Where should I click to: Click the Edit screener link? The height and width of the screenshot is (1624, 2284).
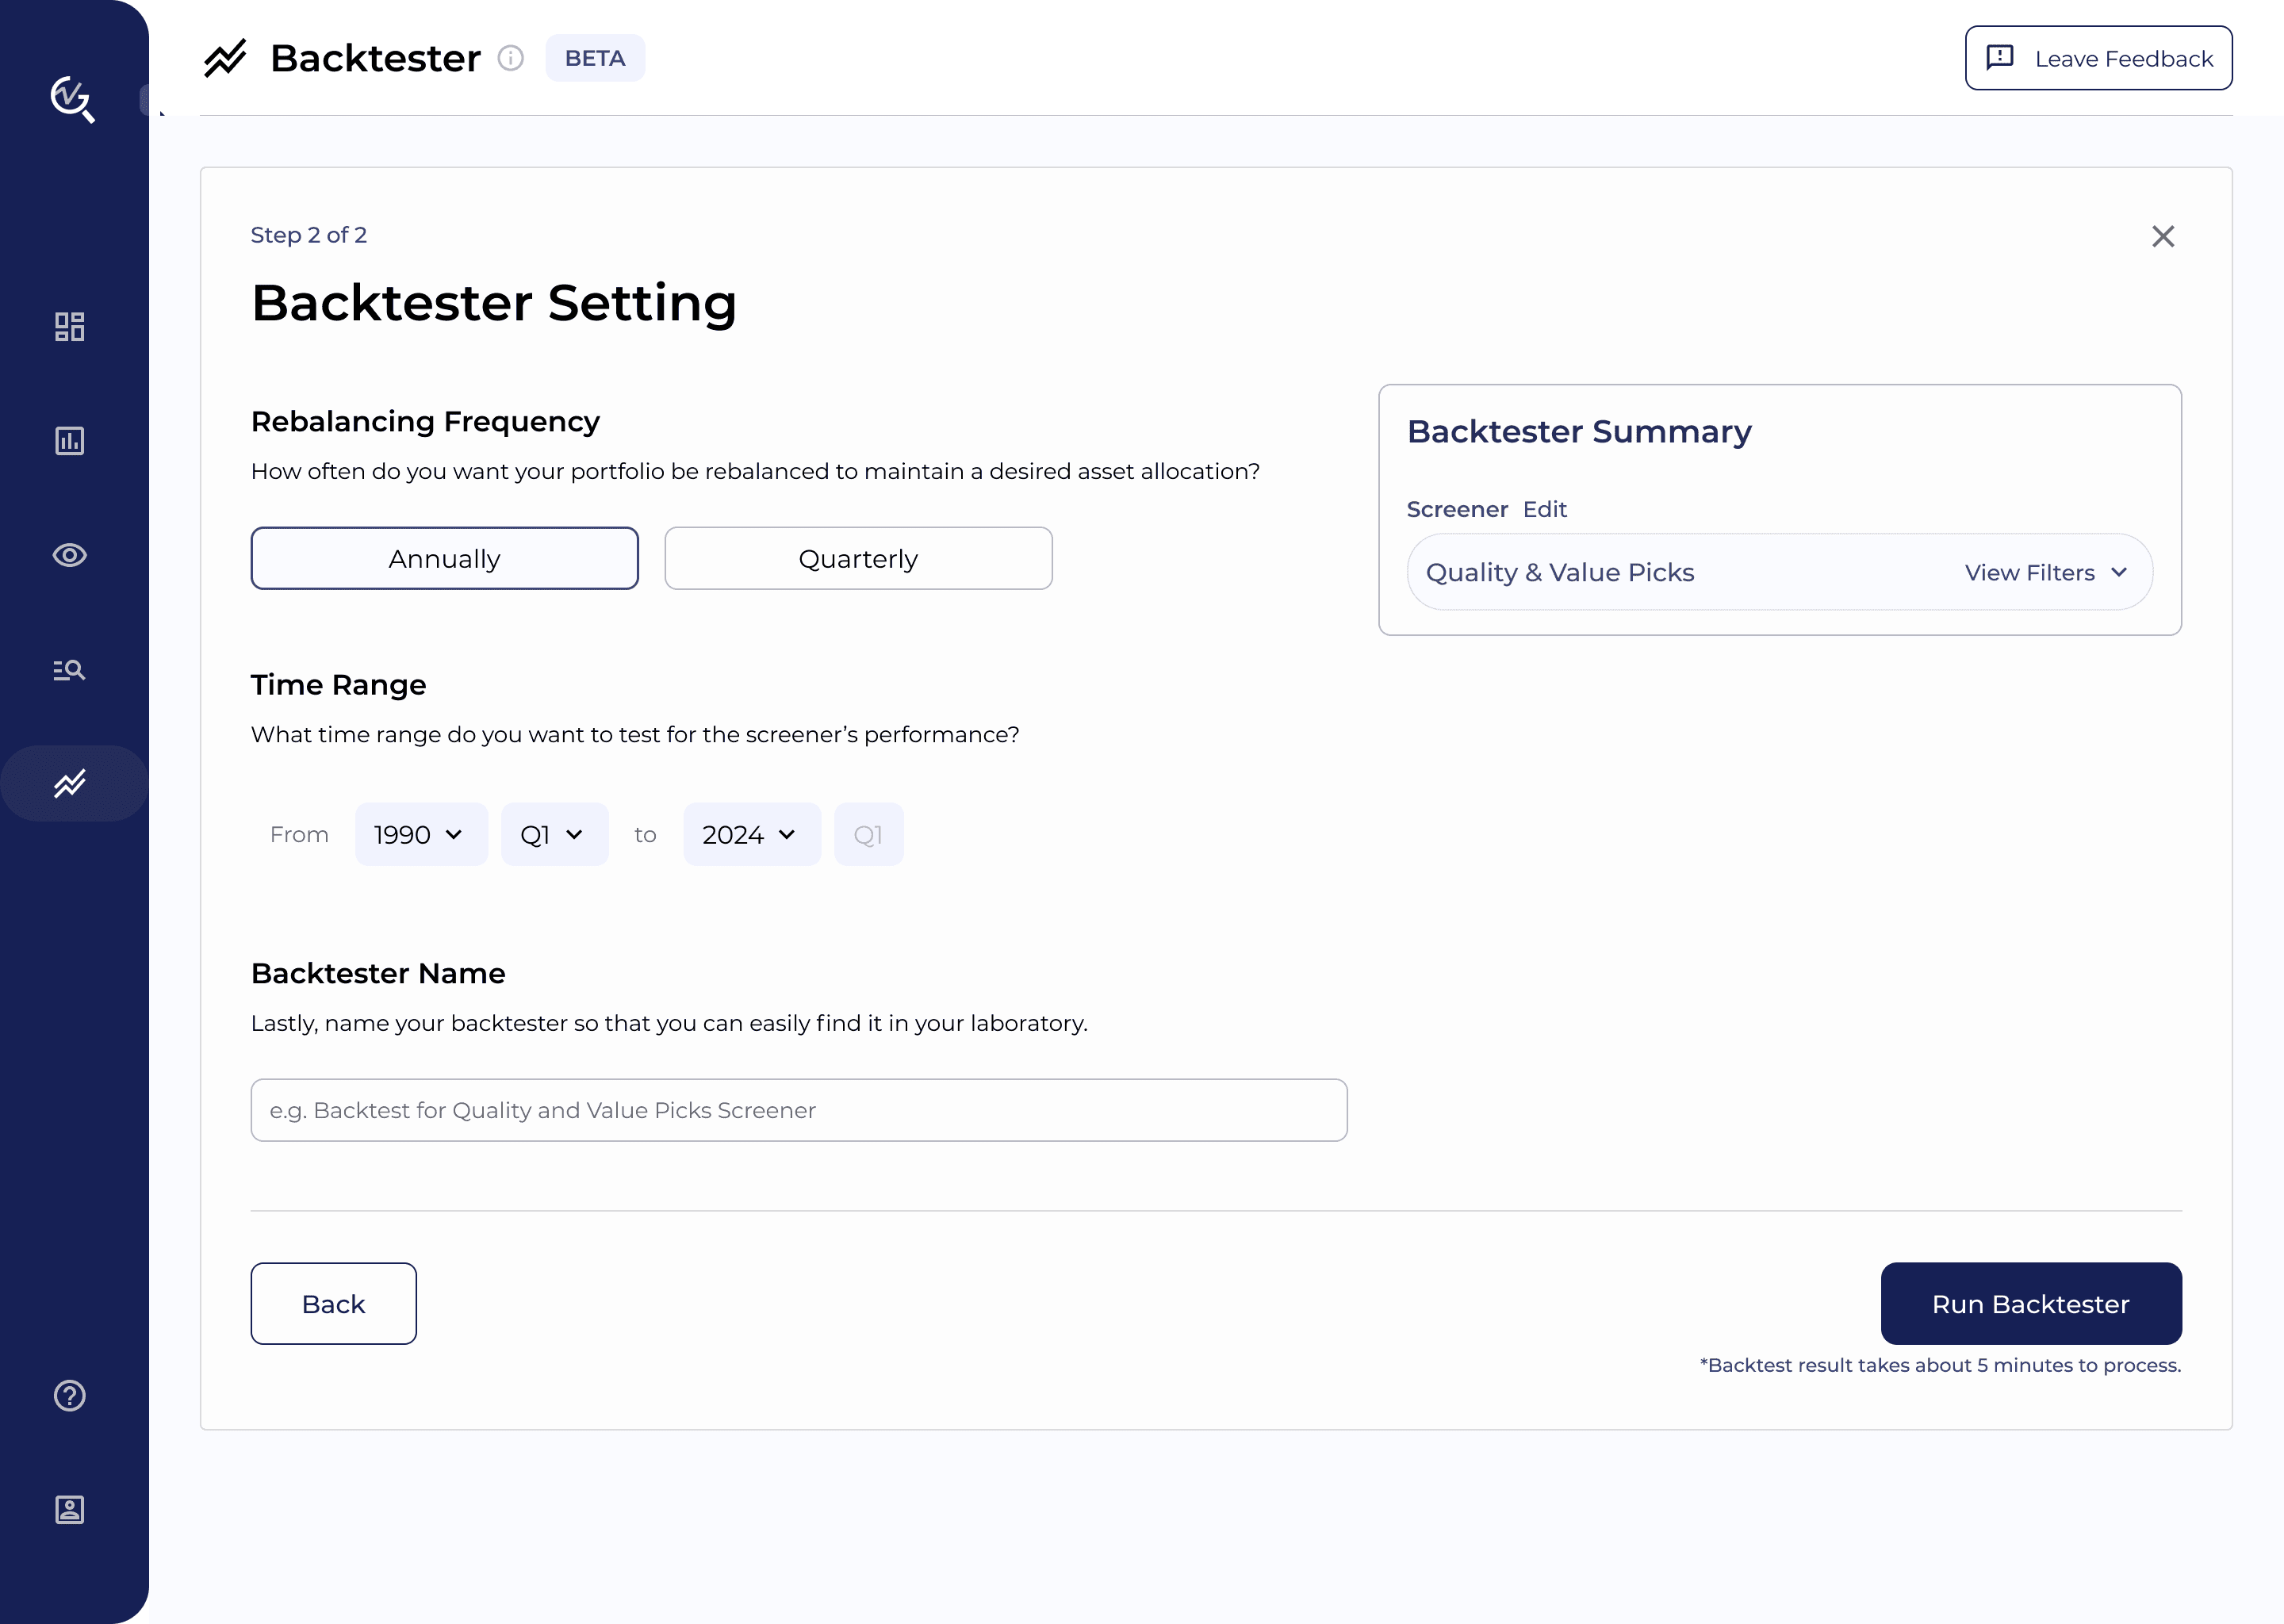coord(1544,509)
